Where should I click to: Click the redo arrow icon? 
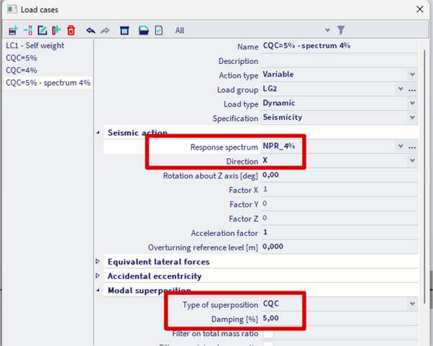105,30
